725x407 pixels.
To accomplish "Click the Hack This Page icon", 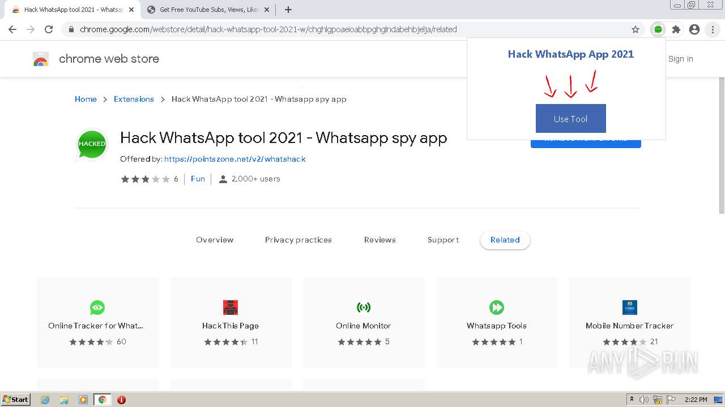I will [231, 308].
